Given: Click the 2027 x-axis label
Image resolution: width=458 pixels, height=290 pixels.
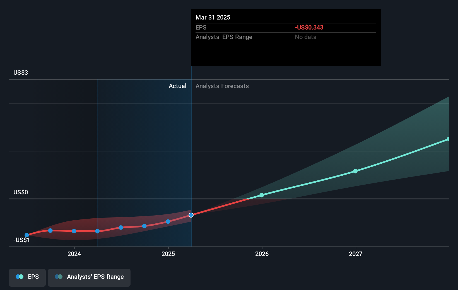Looking at the screenshot, I should pyautogui.click(x=356, y=254).
